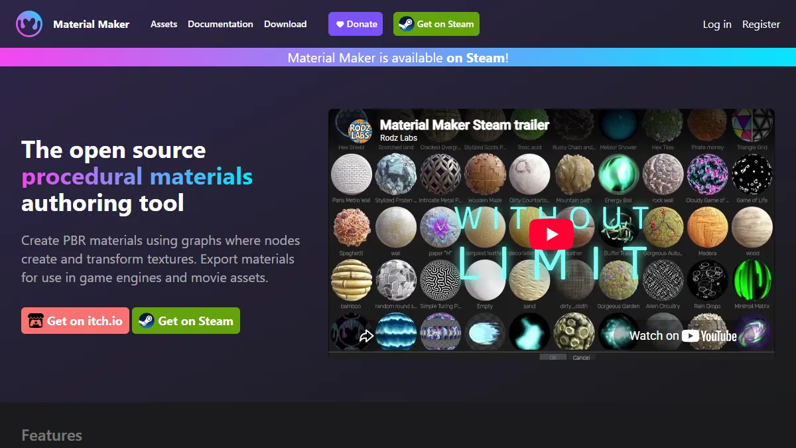Click the hero Get on Steam button
Image resolution: width=796 pixels, height=448 pixels.
pos(186,321)
